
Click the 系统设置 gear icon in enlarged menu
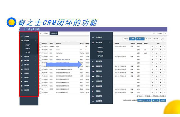coord(93,81)
